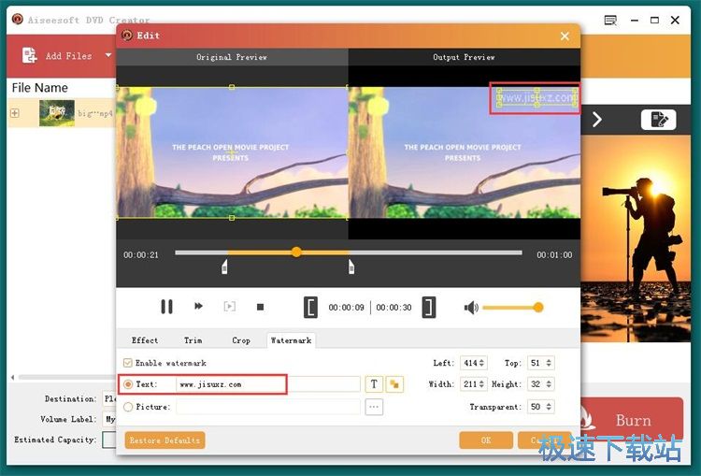Click the Output Preview header
Image resolution: width=701 pixels, height=476 pixels.
[464, 57]
